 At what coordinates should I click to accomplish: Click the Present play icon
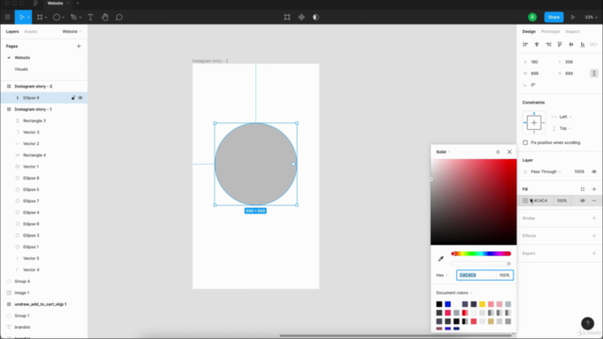[x=573, y=17]
